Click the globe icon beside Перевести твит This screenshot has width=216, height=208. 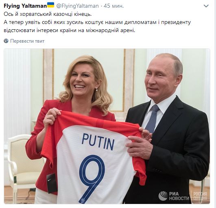tap(6, 41)
